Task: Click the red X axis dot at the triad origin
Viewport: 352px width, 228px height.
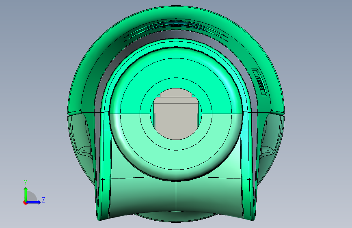Action: pos(25,202)
